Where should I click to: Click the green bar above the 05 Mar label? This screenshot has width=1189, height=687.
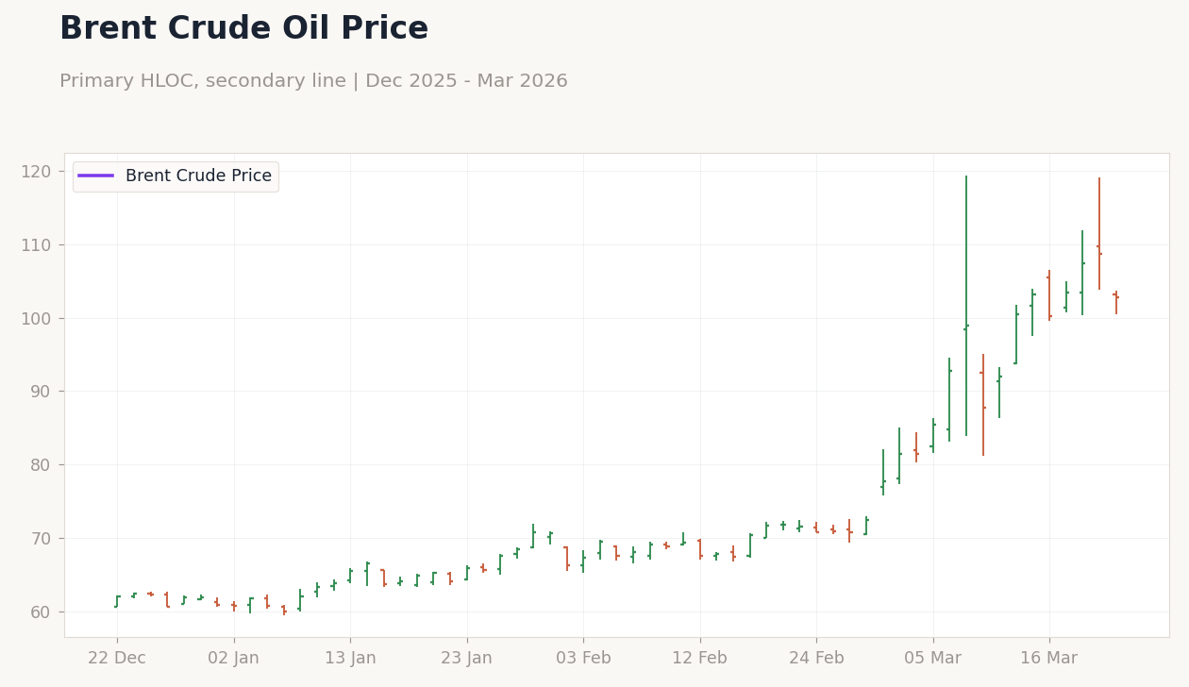pyautogui.click(x=933, y=436)
